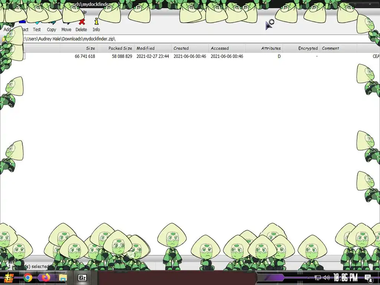Sort by the Packed Size column header
Viewport: 380px width, 285px height.
point(116,48)
